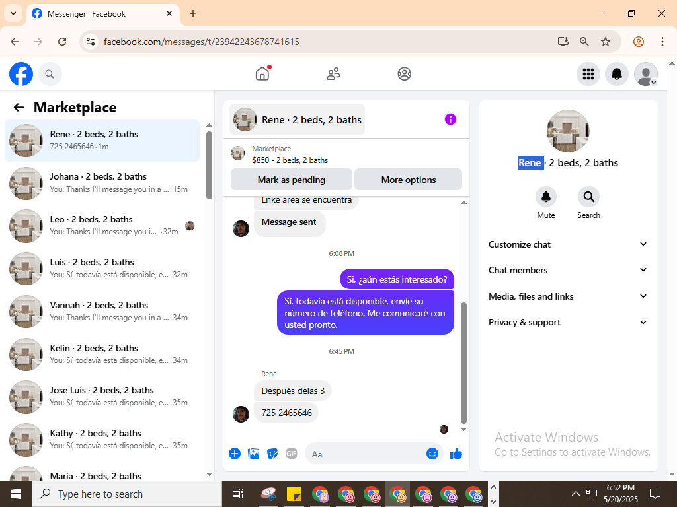This screenshot has height=507, width=677.
Task: Go back in browser history
Action: click(15, 42)
